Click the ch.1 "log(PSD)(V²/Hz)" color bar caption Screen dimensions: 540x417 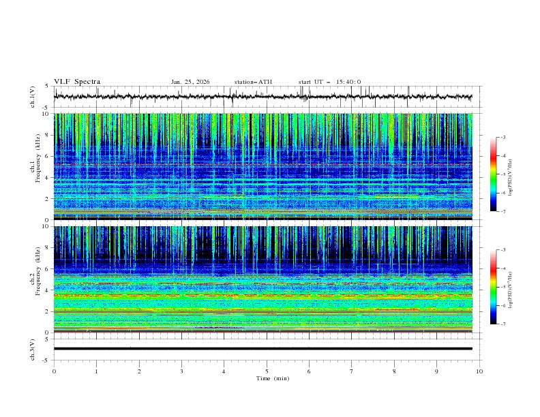(511, 178)
